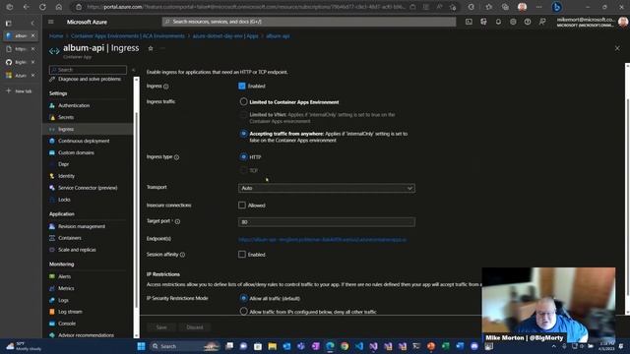Click the Microsoft Azure home label
Screen dimensions: 630x354
click(x=87, y=22)
